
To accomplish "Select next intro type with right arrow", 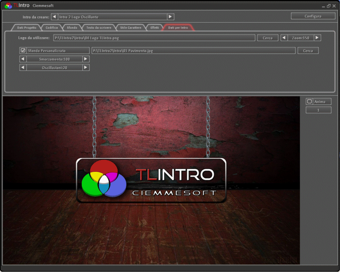I will point(170,17).
